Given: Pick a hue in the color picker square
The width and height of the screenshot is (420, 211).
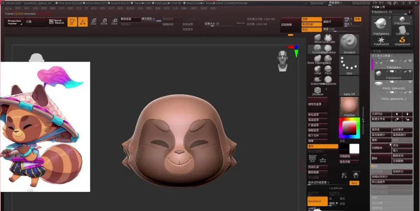Looking at the screenshot, I should pos(349,128).
